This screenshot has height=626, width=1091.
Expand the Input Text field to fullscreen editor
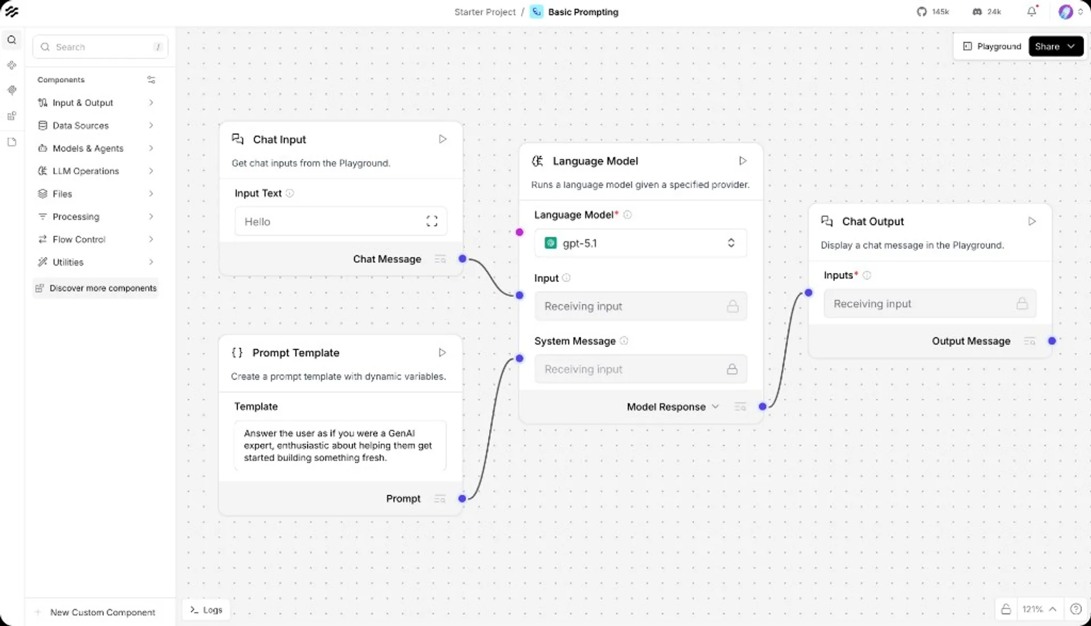pyautogui.click(x=432, y=221)
